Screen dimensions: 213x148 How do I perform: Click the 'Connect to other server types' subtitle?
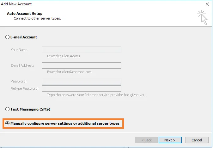[37, 19]
